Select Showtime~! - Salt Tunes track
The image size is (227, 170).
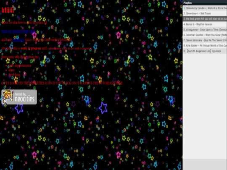(205, 13)
